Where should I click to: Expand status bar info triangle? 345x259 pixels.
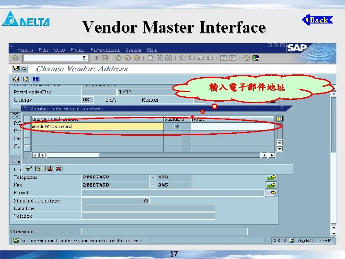click(x=267, y=240)
